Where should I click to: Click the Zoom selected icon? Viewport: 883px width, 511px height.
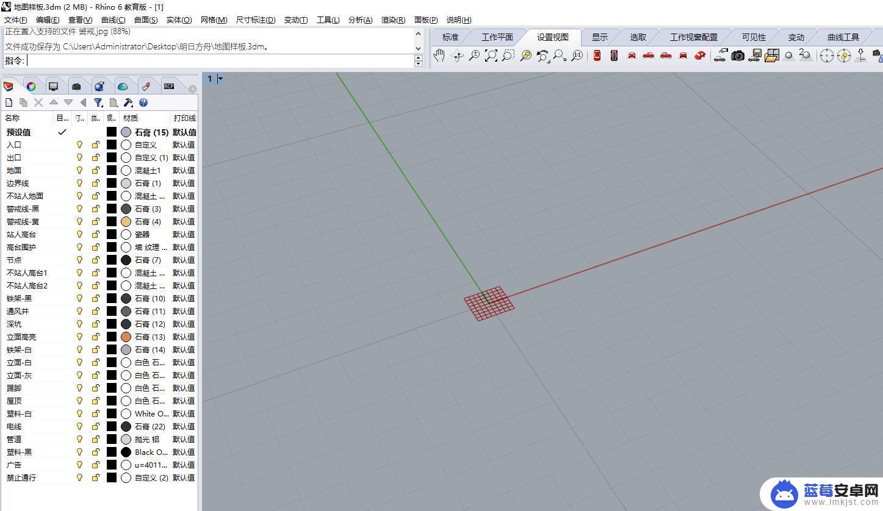525,55
